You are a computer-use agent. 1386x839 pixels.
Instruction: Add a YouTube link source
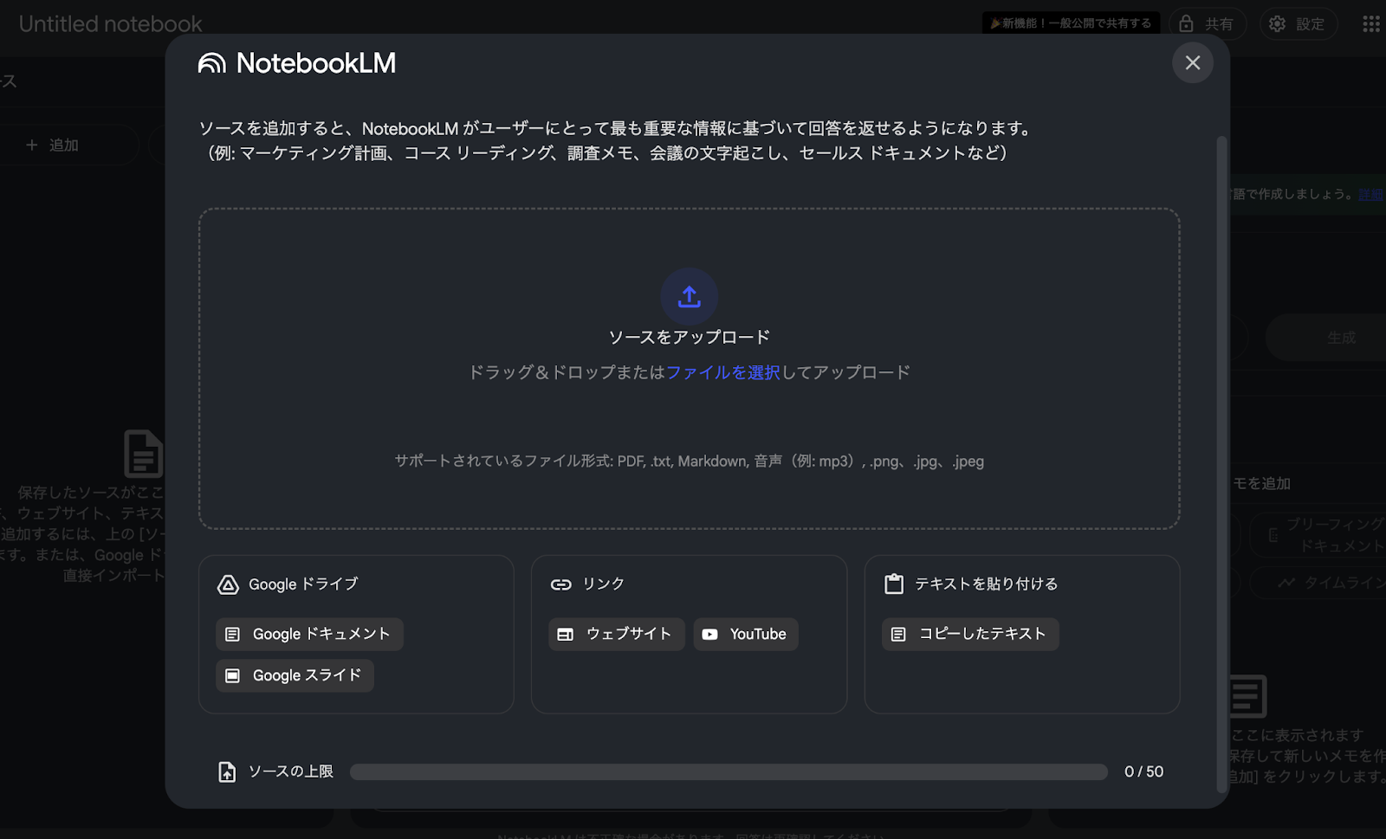click(745, 634)
